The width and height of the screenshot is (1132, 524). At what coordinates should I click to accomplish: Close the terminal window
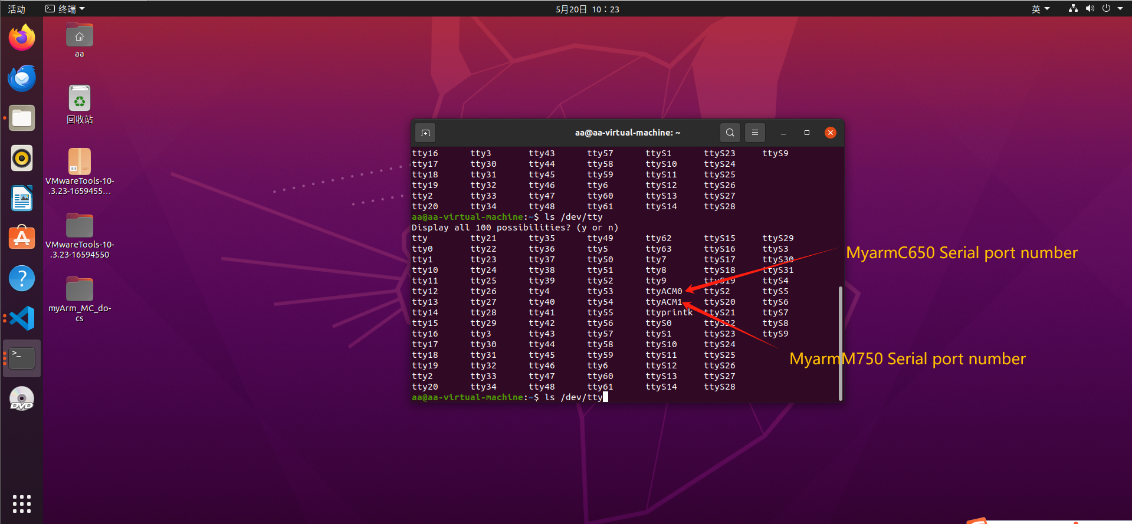[x=831, y=133]
